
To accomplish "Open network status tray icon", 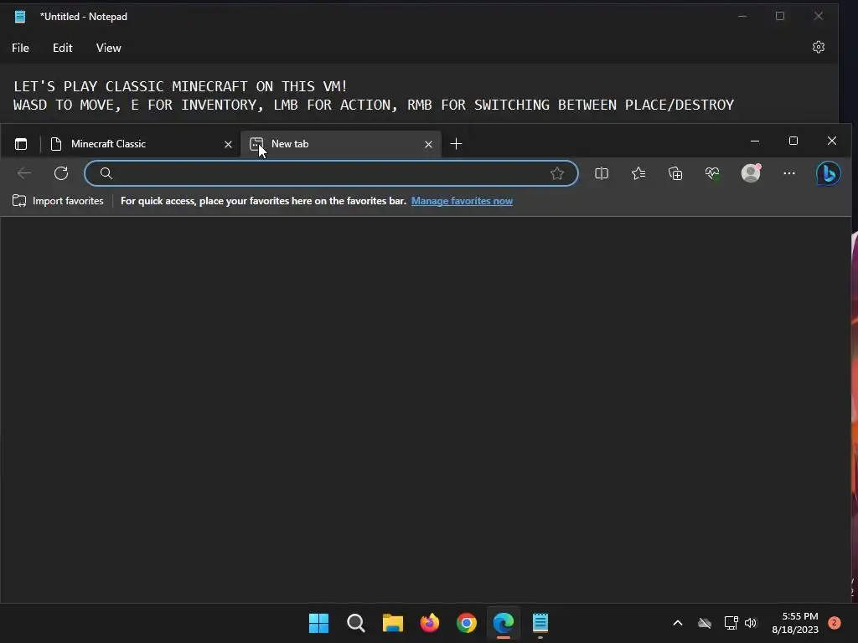I will coord(731,623).
